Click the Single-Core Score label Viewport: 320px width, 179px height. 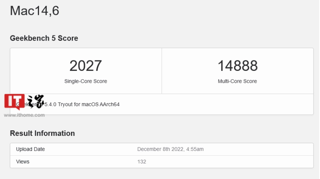pyautogui.click(x=85, y=81)
